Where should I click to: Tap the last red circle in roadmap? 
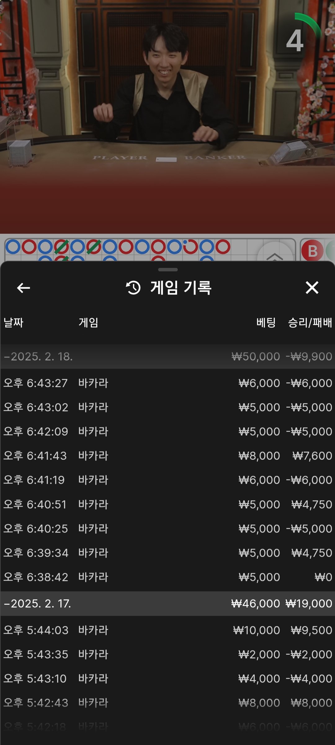(x=223, y=247)
